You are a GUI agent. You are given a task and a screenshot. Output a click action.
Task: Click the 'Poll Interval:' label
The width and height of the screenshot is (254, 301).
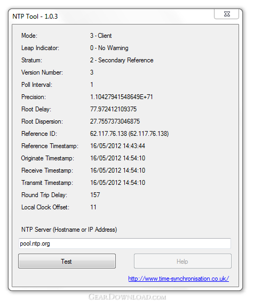tap(36, 85)
